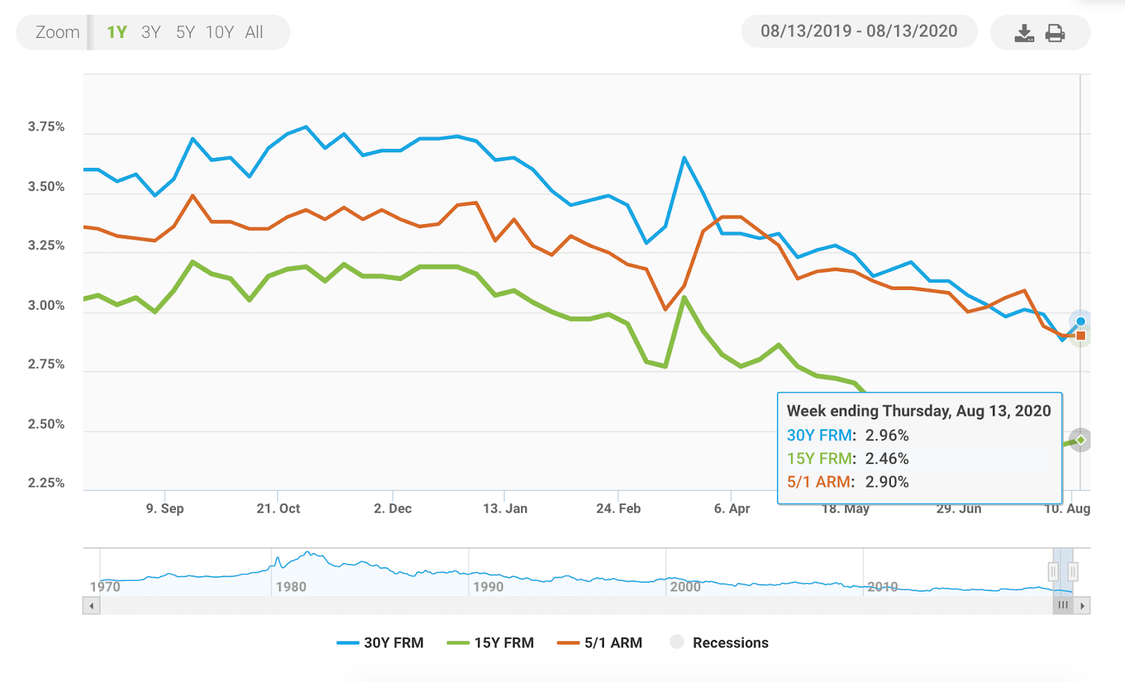
Task: Click the 30Y FRM blue data point marker
Action: coord(1081,322)
